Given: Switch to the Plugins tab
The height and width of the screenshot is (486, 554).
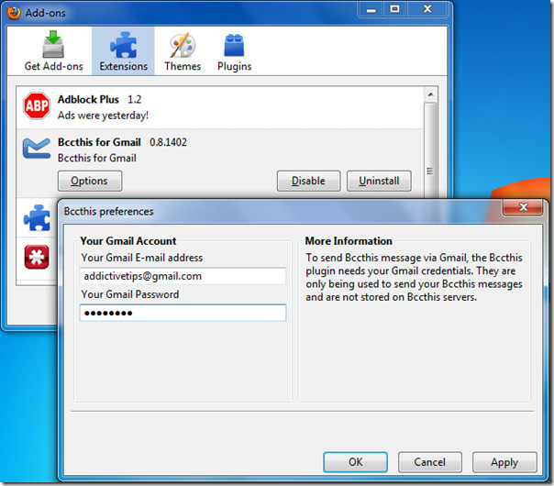Looking at the screenshot, I should click(234, 51).
